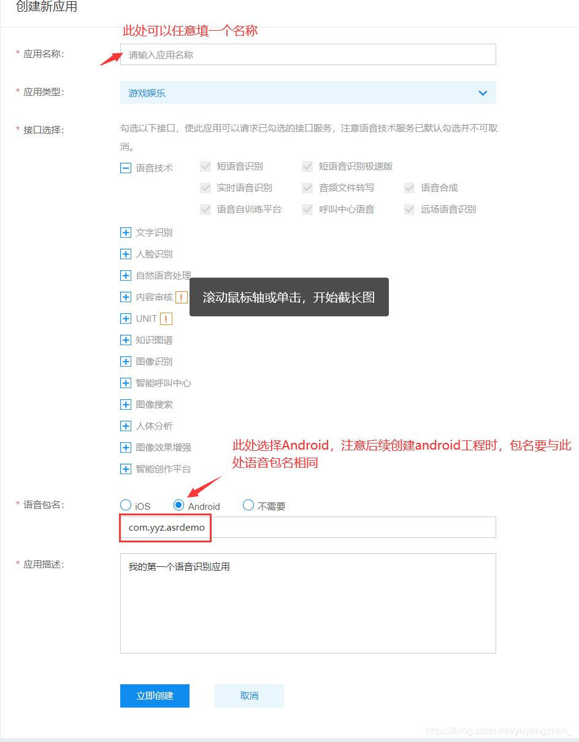Select the iOS radio button
579x742 pixels.
126,505
